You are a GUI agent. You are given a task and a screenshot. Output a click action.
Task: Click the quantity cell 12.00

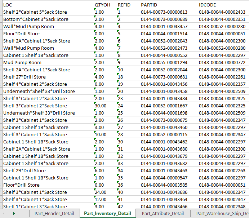click(105, 199)
